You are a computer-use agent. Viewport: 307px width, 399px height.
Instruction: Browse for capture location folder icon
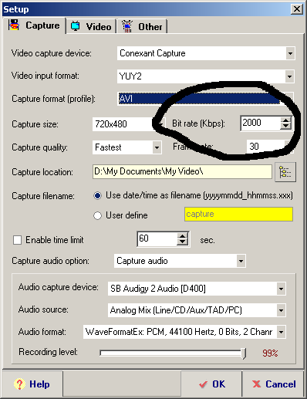[285, 172]
